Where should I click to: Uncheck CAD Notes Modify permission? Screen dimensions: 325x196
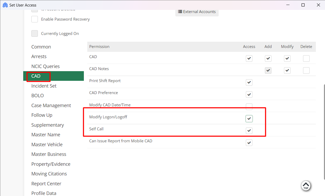click(x=287, y=70)
